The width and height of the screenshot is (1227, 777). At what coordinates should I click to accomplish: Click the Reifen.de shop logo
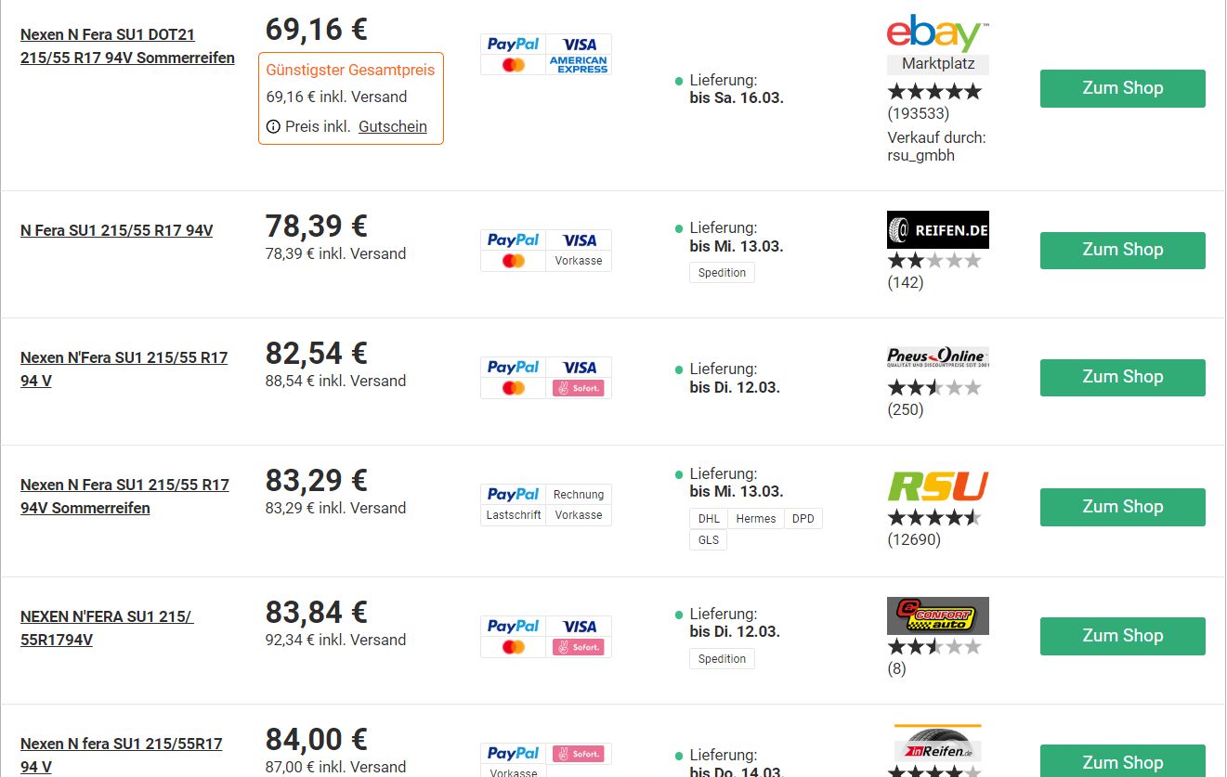937,230
